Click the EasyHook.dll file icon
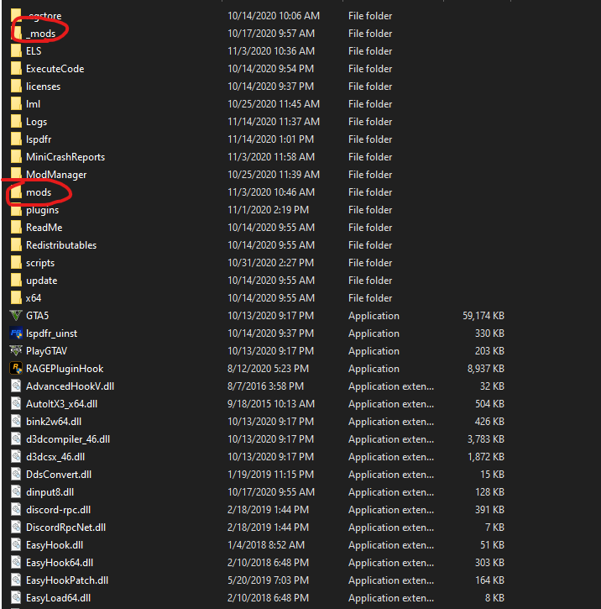The image size is (601, 609). pyautogui.click(x=16, y=545)
